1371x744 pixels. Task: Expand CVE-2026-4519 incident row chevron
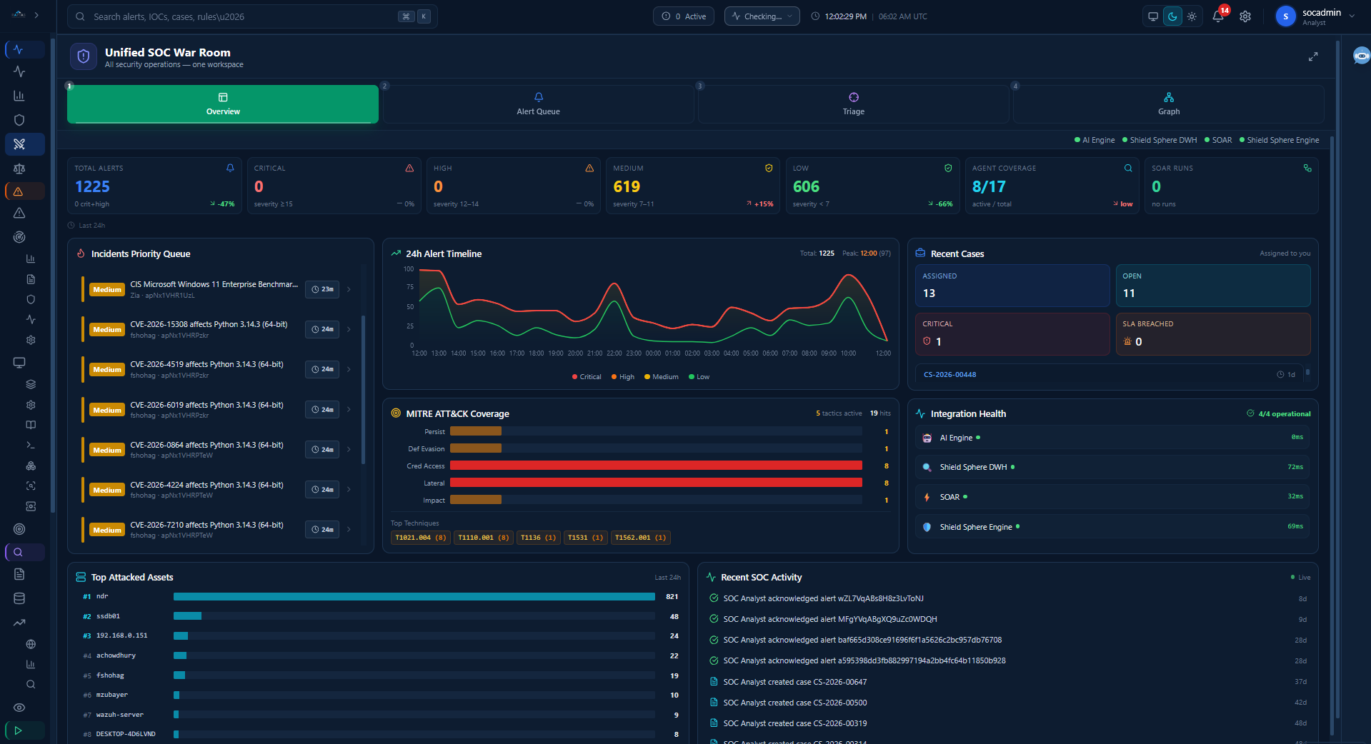tap(349, 369)
